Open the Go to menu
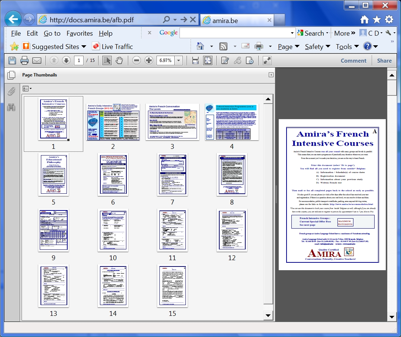The width and height of the screenshot is (401, 337). 52,33
